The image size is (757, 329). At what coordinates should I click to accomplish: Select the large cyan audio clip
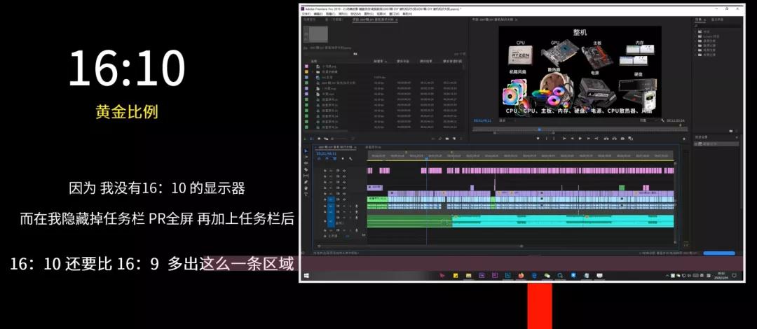[x=562, y=221]
